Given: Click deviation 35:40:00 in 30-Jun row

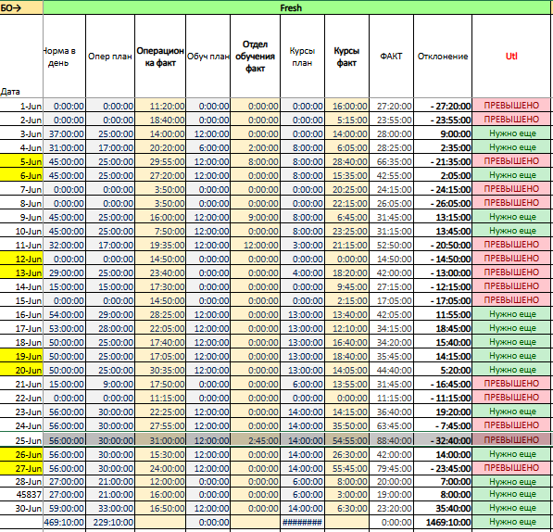Looking at the screenshot, I should 443,508.
